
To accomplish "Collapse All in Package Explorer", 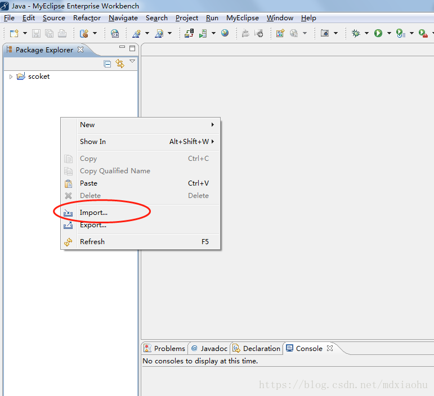I will point(107,64).
